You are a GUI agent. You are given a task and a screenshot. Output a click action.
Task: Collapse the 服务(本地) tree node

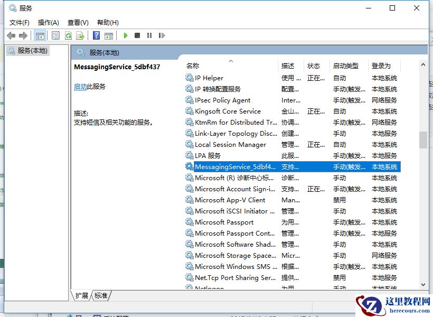32,51
